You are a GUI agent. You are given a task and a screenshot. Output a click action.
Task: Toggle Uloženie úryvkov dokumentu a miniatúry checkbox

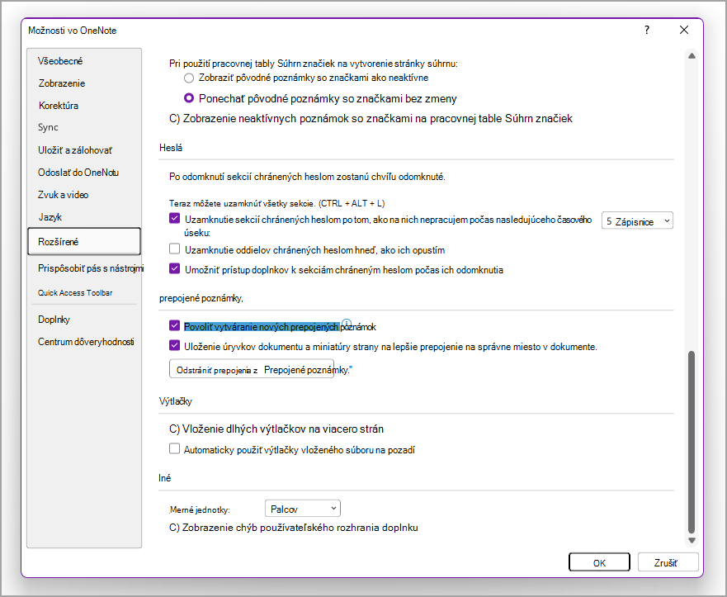click(x=174, y=346)
